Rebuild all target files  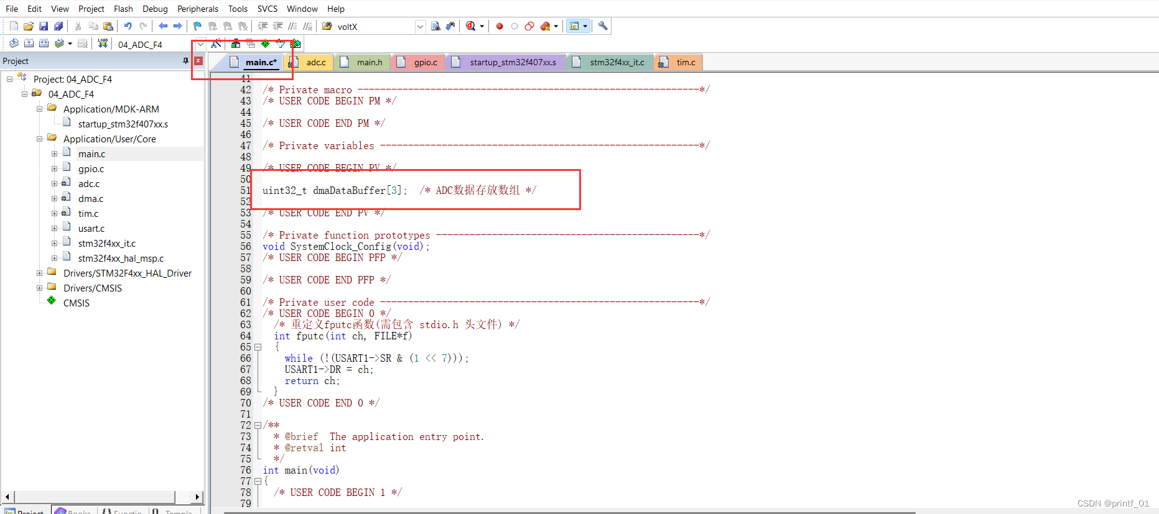(44, 44)
